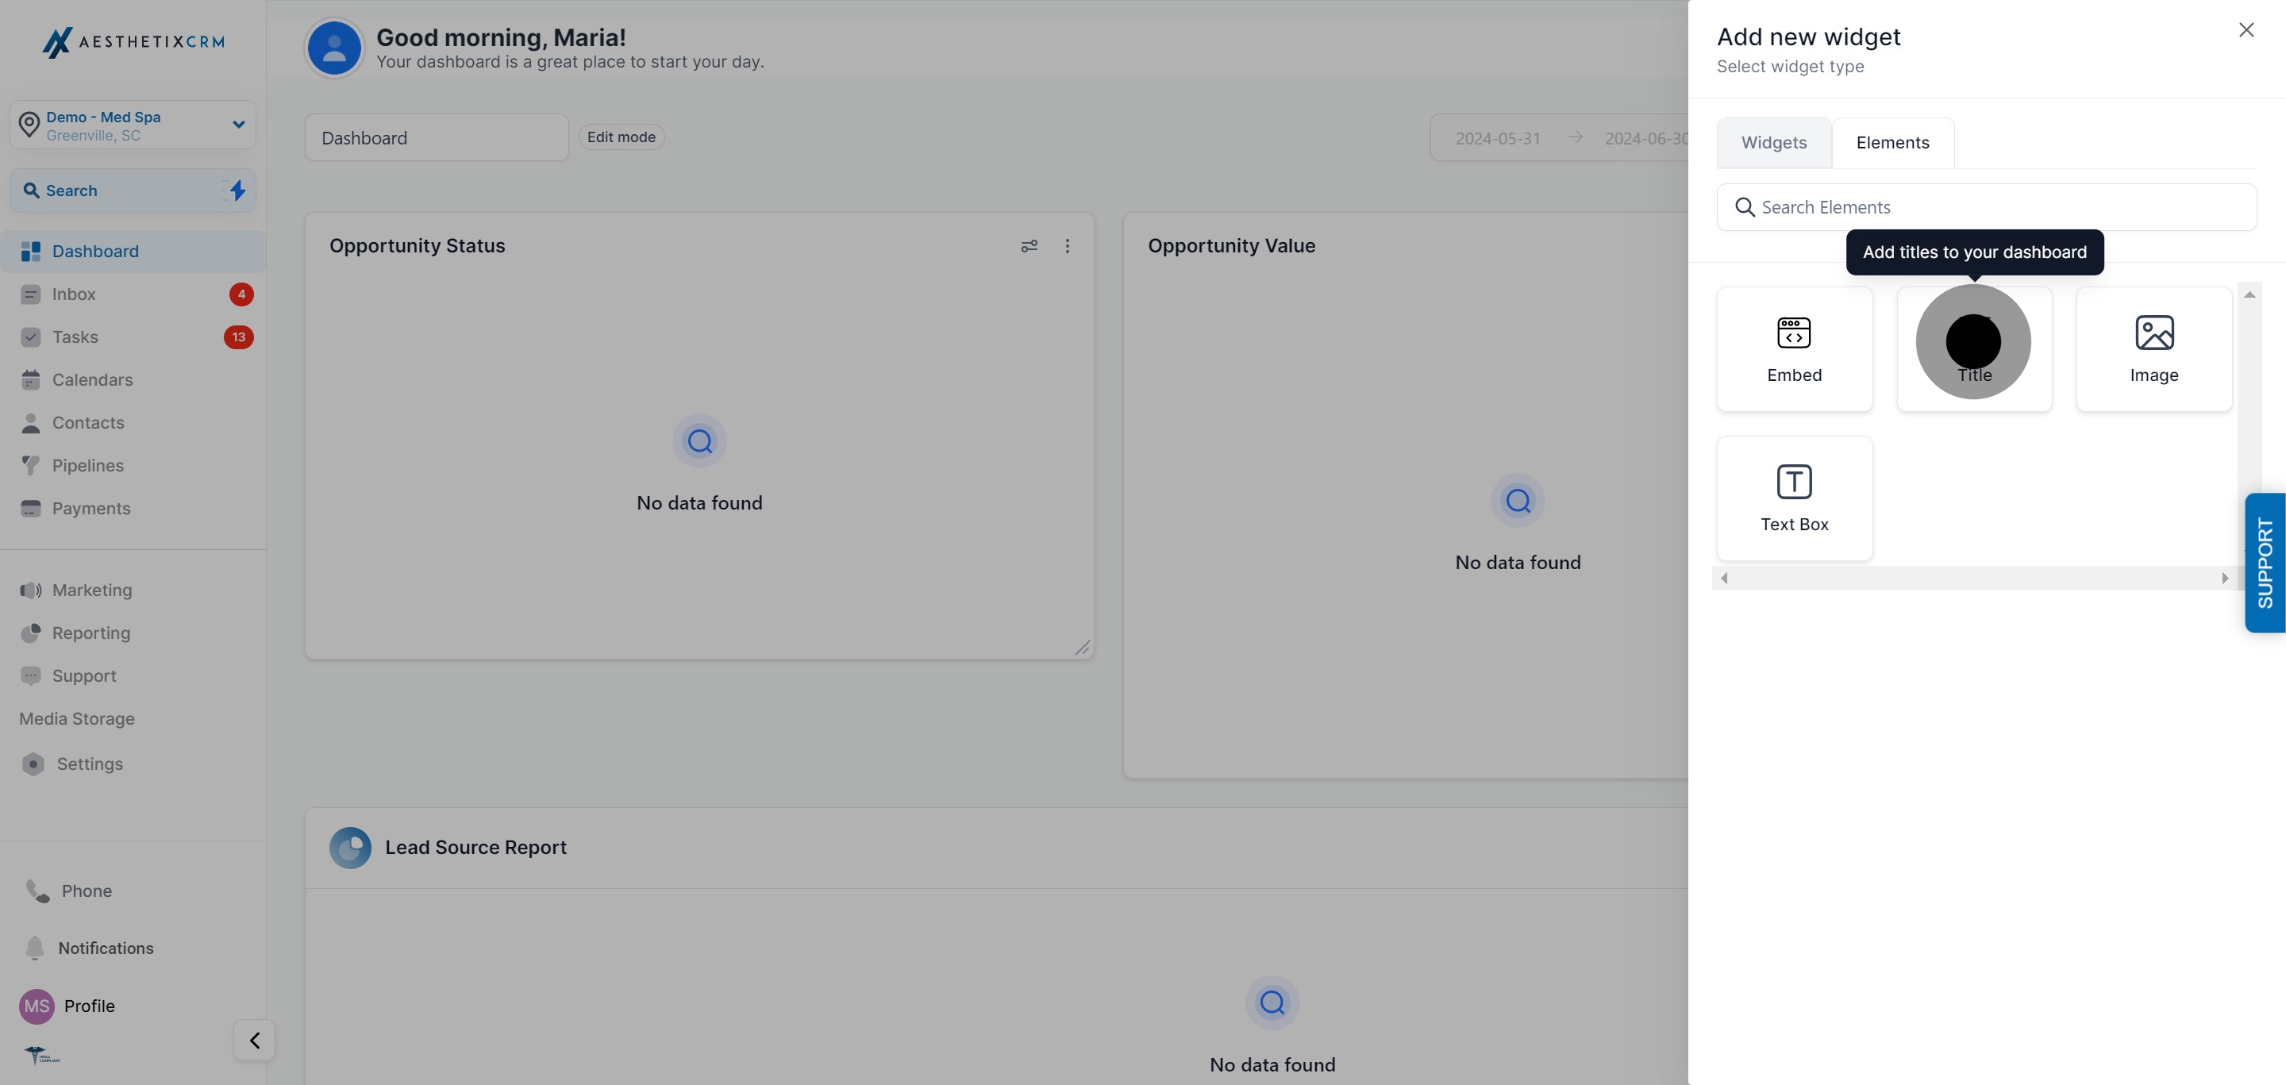Click the Lead Source Report icon
Screen dimensions: 2286x1085
(x=351, y=847)
